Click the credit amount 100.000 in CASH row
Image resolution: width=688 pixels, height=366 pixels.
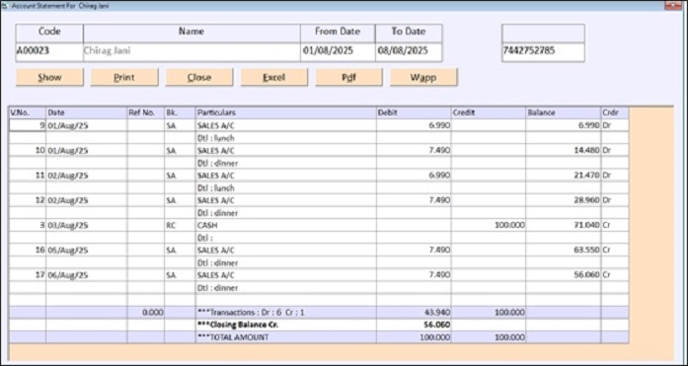[x=489, y=225]
